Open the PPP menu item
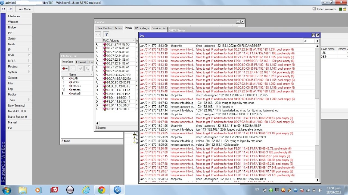The height and width of the screenshot is (195, 348). pyautogui.click(x=11, y=33)
